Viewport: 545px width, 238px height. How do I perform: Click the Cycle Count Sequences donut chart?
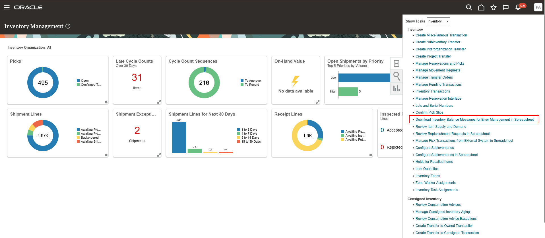204,83
